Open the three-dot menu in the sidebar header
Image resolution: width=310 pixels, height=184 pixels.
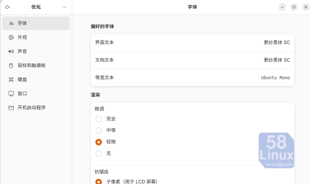64,7
